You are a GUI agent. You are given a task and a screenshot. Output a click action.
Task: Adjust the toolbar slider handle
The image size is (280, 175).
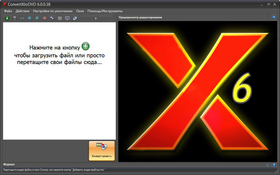pyautogui.click(x=96, y=19)
